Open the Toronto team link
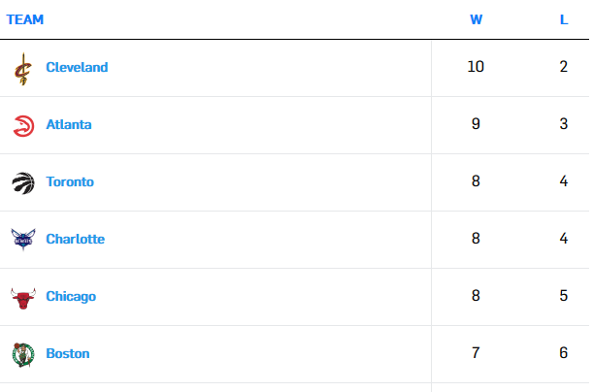Viewport: 593px width, 392px height. (70, 181)
